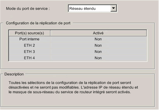
Task: Select the Port interne row
Action: click(78, 39)
